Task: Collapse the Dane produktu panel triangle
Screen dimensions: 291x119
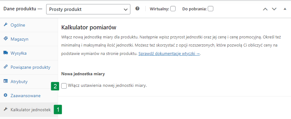Action: pos(285,9)
